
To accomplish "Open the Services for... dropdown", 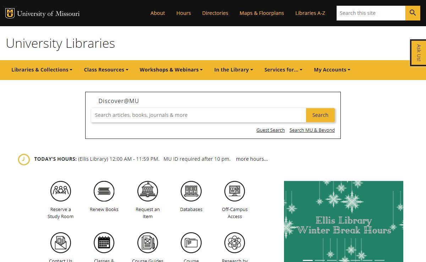I will 283,70.
